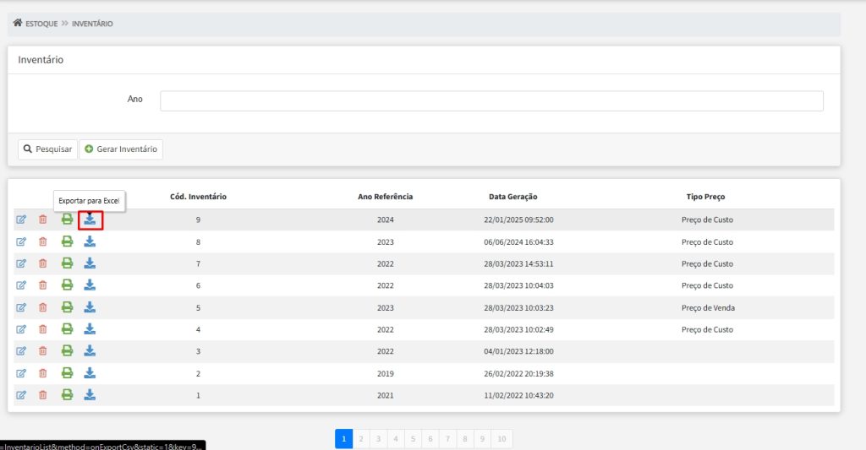Delete inventory row with code 2
The height and width of the screenshot is (450, 866).
[42, 373]
